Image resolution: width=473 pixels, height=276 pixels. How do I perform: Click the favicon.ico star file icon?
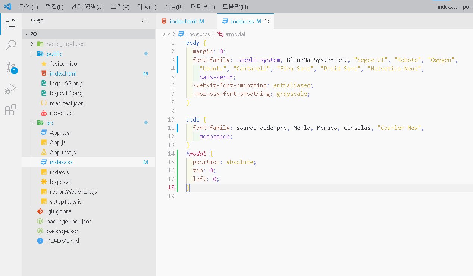(44, 64)
